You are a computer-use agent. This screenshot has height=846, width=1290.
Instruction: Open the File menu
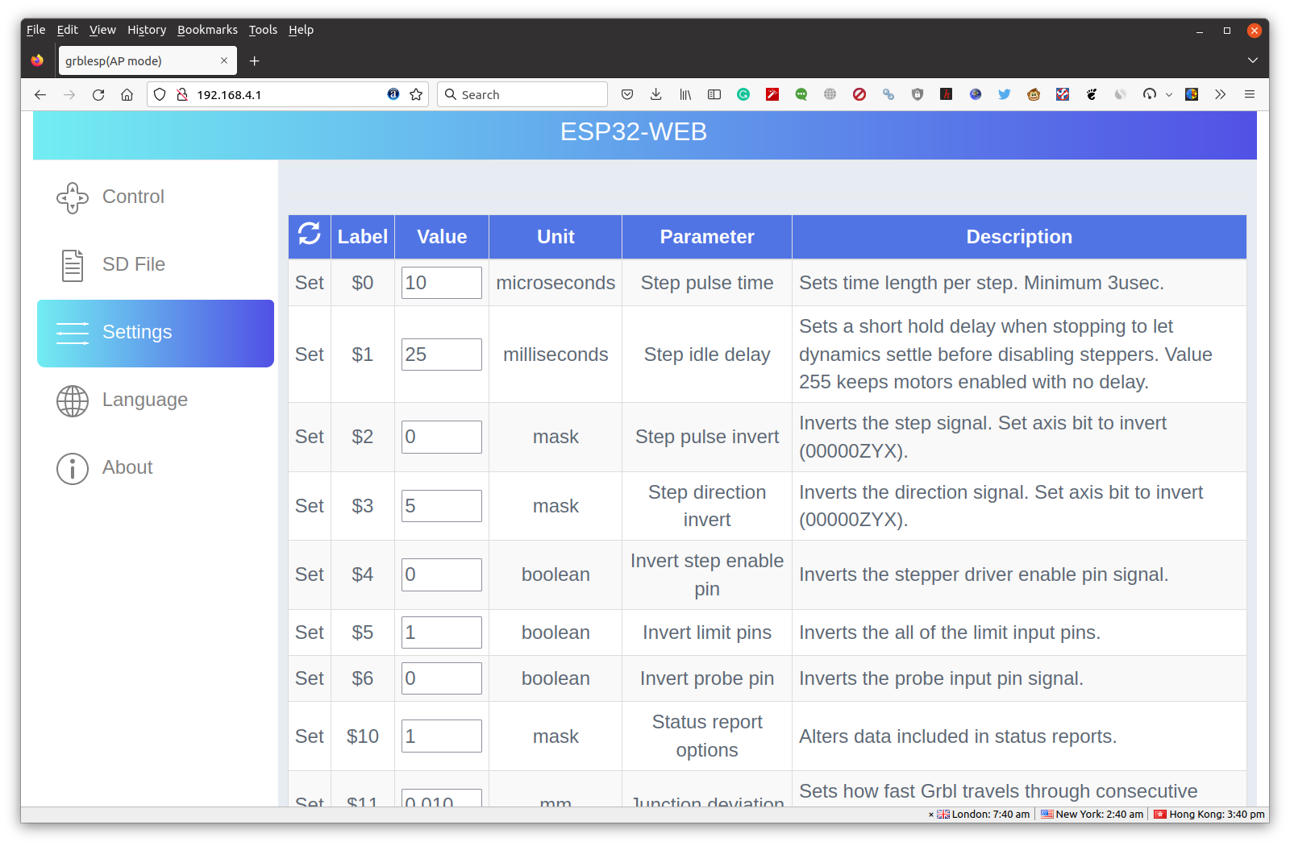[x=35, y=30]
